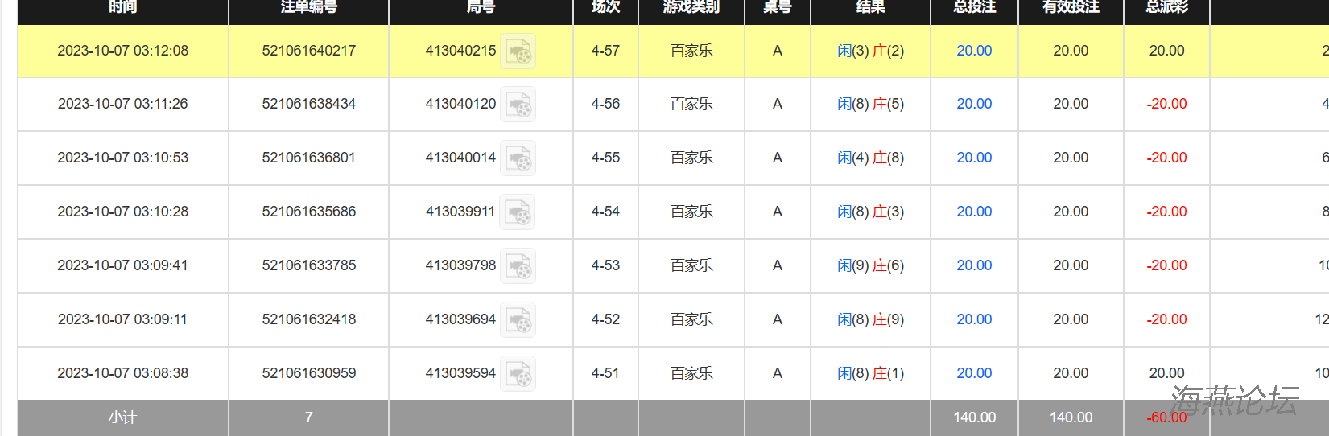The height and width of the screenshot is (436, 1329).
Task: Click session number 4-54
Action: [605, 212]
